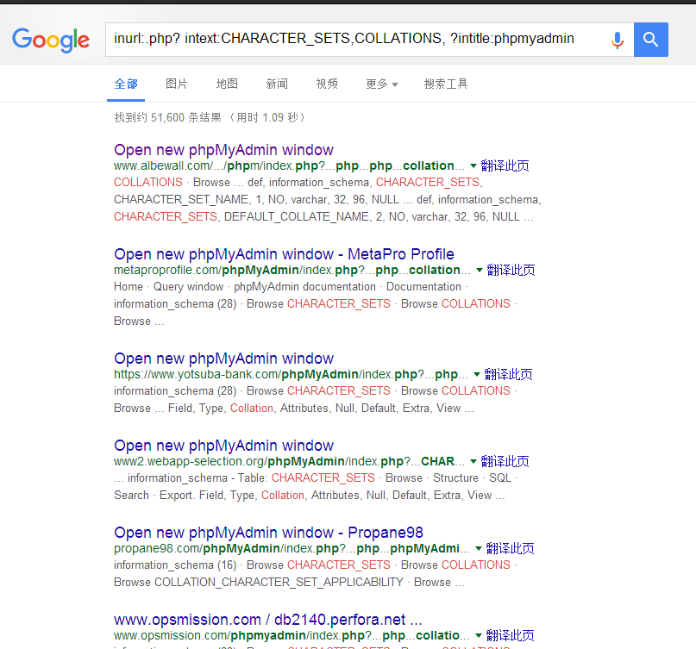The width and height of the screenshot is (696, 649).
Task: Click the metaproprofile.com green URL text
Action: coord(292,270)
